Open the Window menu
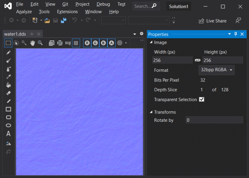The height and width of the screenshot is (178, 249). click(x=93, y=12)
